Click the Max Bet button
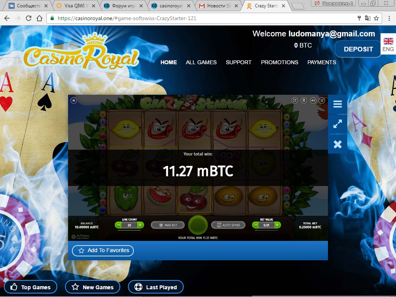Image resolution: width=396 pixels, height=297 pixels. click(168, 225)
